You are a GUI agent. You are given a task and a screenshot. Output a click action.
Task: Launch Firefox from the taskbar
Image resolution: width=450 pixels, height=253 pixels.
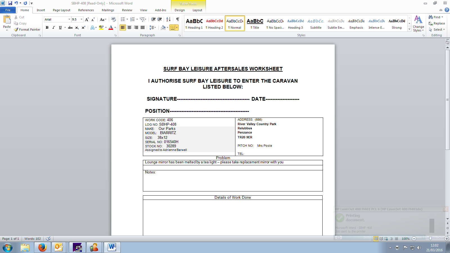tap(42, 248)
